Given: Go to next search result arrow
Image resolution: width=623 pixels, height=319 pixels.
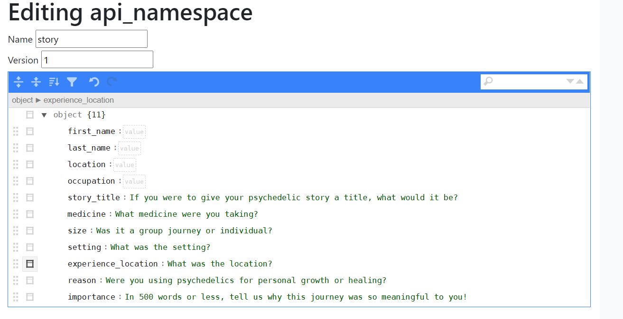Looking at the screenshot, I should [x=570, y=81].
